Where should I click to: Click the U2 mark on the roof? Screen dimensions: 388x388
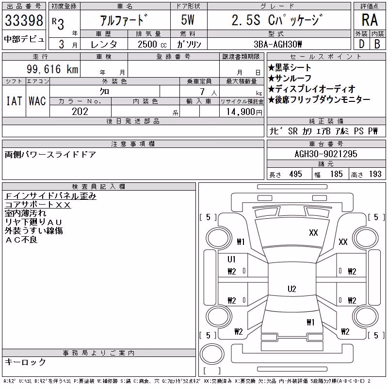point(292,289)
